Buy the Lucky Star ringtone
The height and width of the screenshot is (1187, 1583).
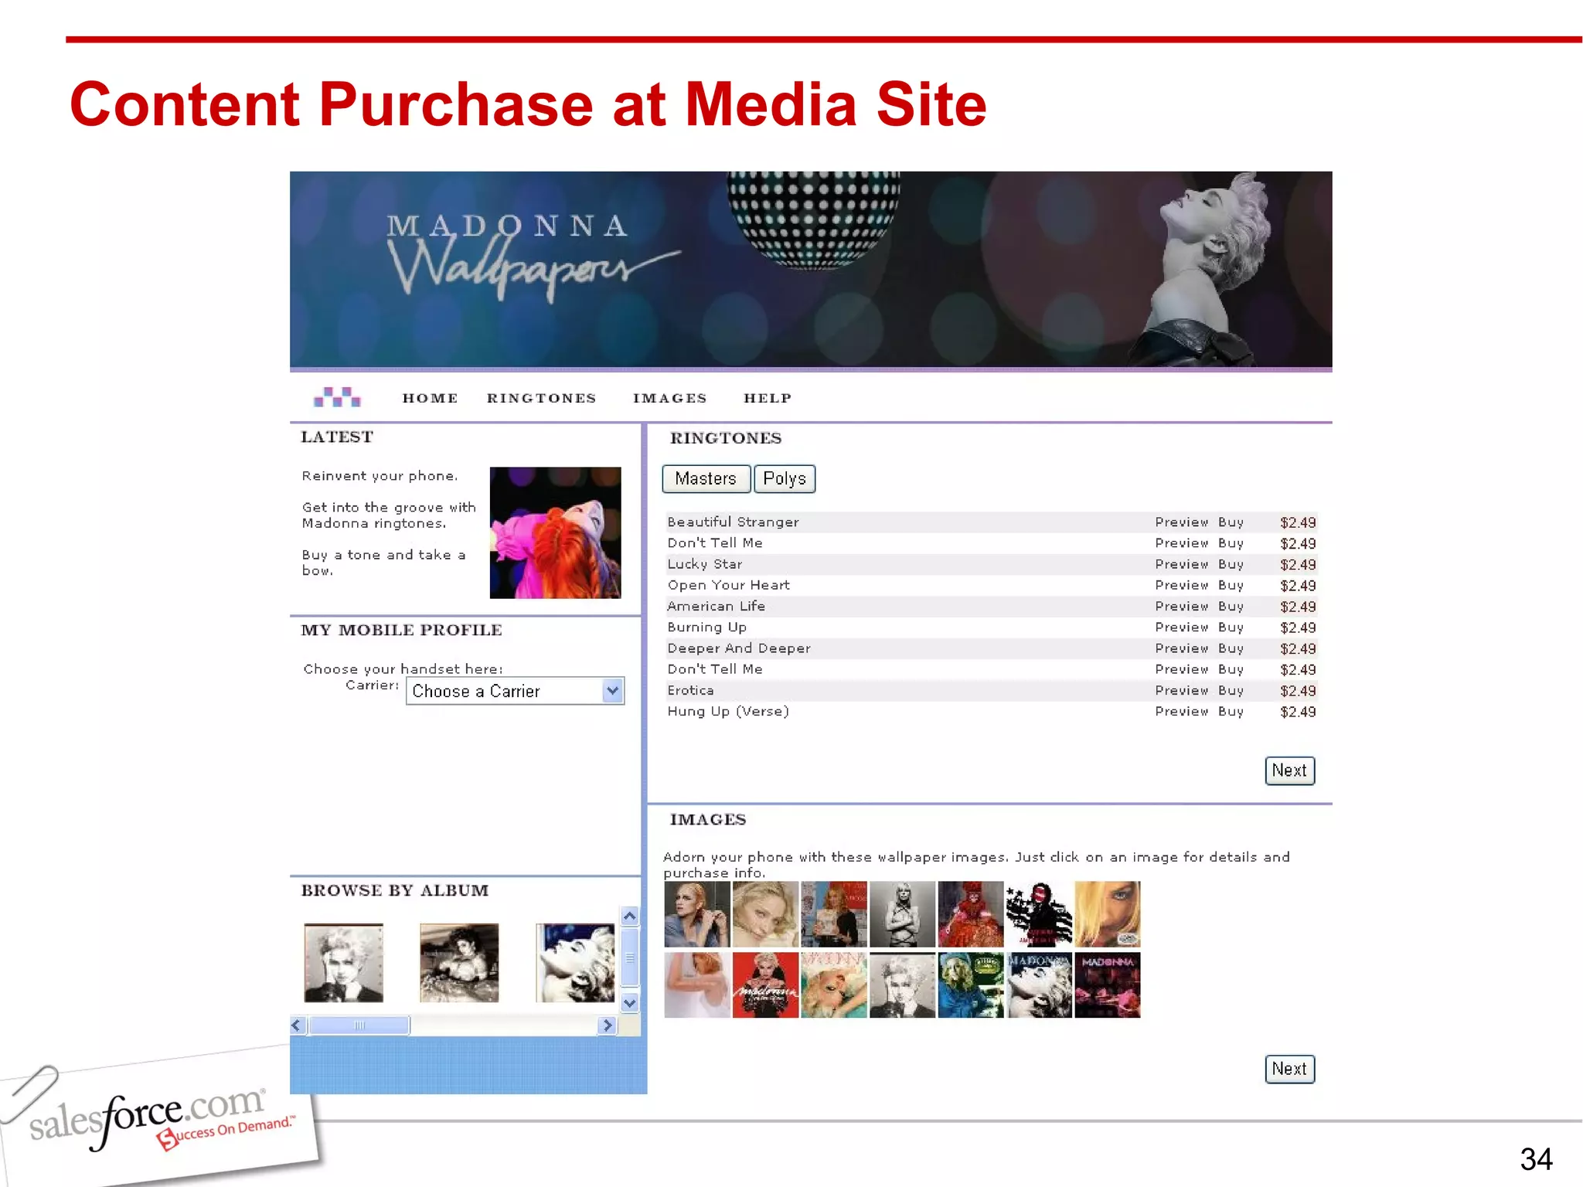[1231, 564]
